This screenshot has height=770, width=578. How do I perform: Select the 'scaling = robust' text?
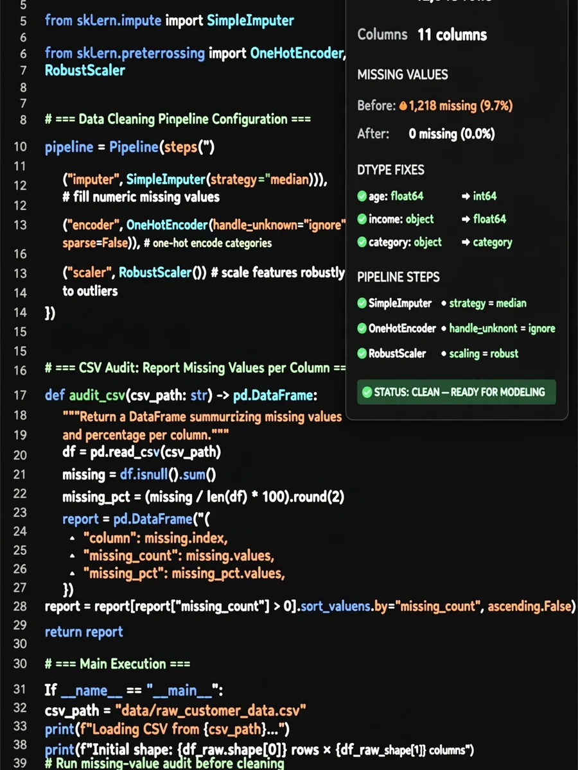click(x=484, y=354)
